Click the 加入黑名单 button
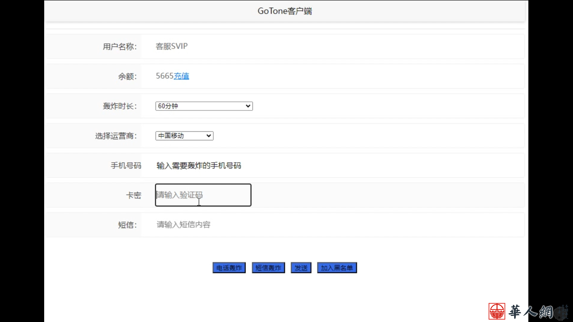 point(337,268)
